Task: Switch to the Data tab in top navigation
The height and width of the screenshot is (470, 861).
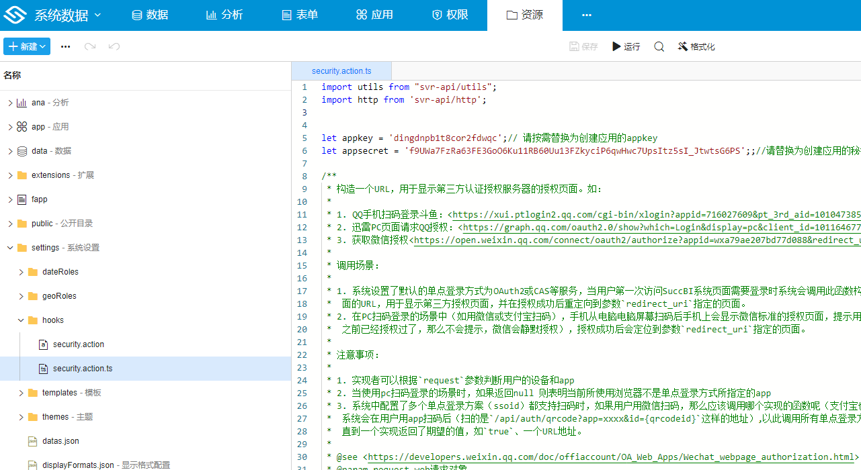Action: (150, 15)
